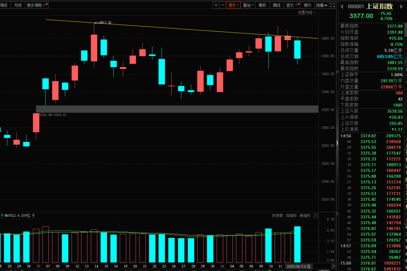This screenshot has height=271, width=407.
Task: Click 改参数 to edit indicator parameters
Action: (277, 216)
